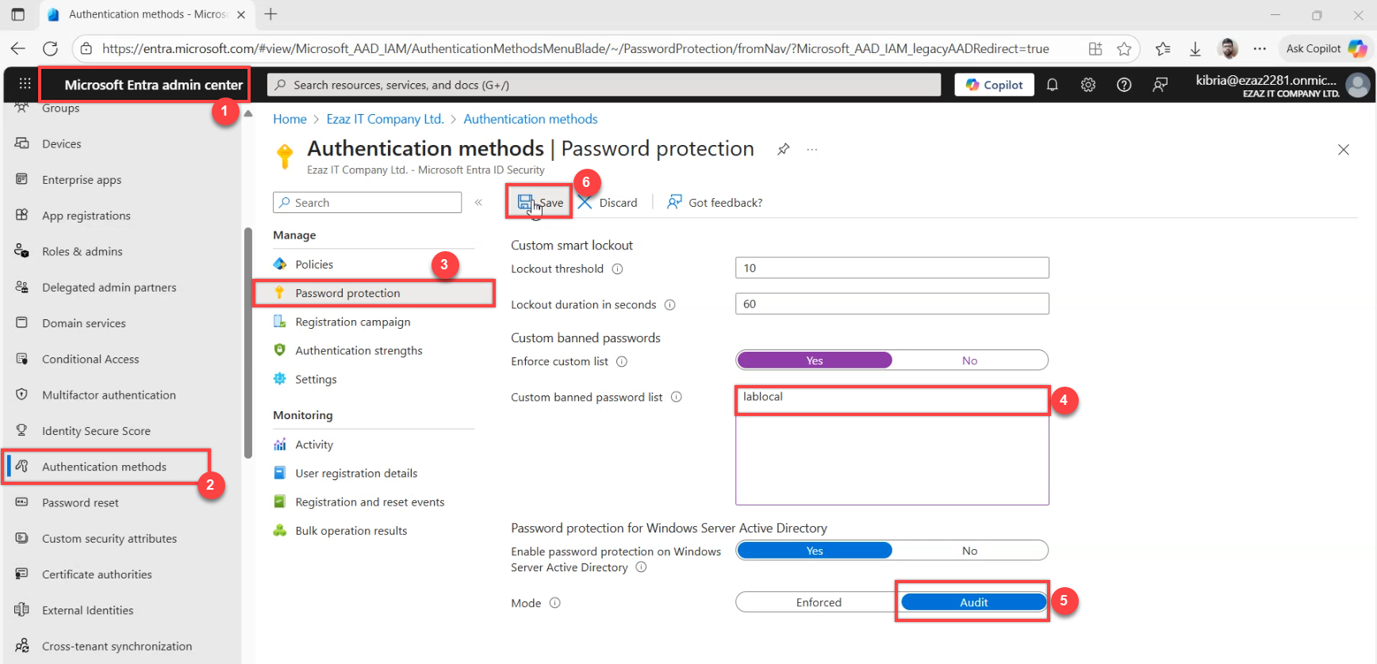Switch Mode to Enforced
This screenshot has width=1377, height=664.
pos(819,602)
